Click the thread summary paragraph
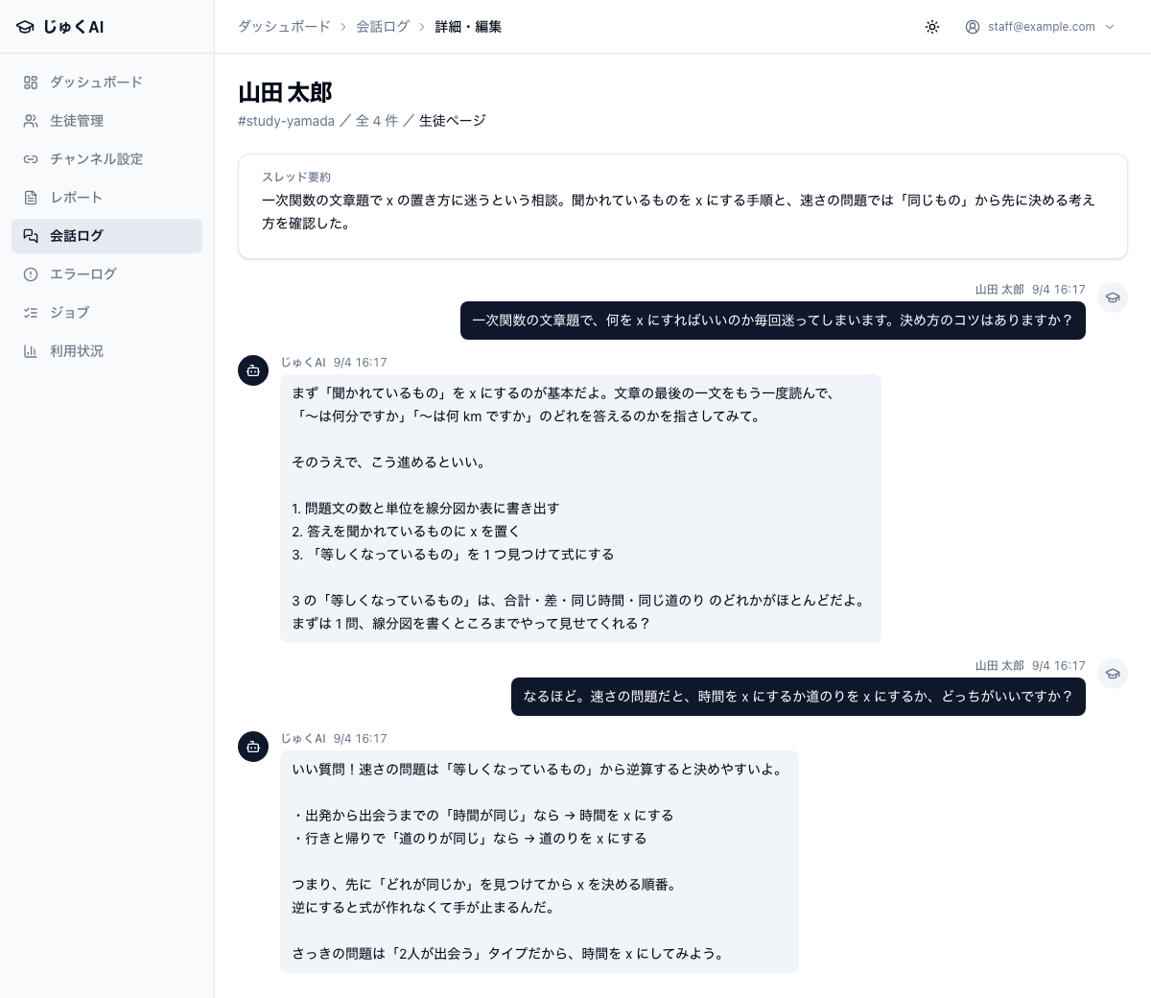 point(678,212)
